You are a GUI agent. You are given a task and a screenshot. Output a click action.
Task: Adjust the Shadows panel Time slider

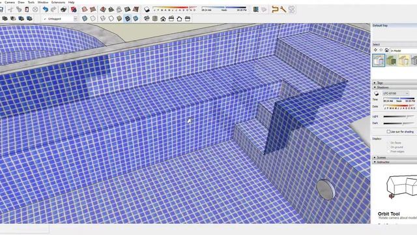pos(399,99)
